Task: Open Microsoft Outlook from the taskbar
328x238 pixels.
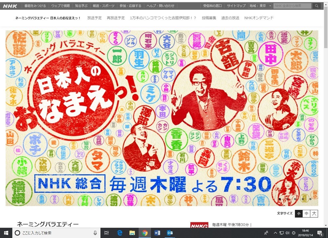Action: pos(170,233)
